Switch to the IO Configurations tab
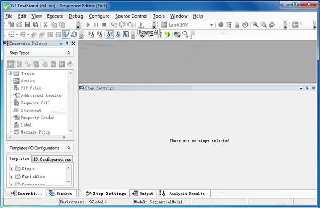 pyautogui.click(x=52, y=159)
